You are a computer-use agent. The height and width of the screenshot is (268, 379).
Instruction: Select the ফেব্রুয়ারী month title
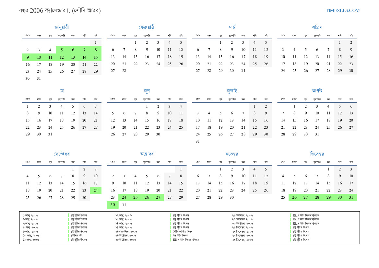(x=147, y=27)
